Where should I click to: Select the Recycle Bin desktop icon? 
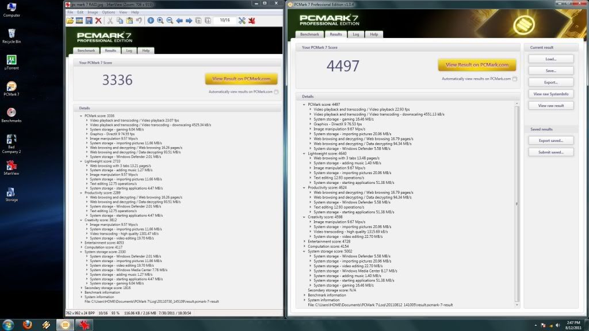12,36
